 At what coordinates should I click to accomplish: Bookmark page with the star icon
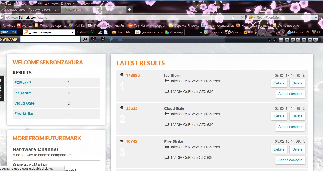tap(233, 17)
